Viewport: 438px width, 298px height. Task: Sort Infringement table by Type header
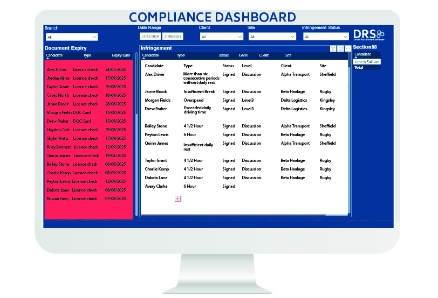click(x=181, y=55)
